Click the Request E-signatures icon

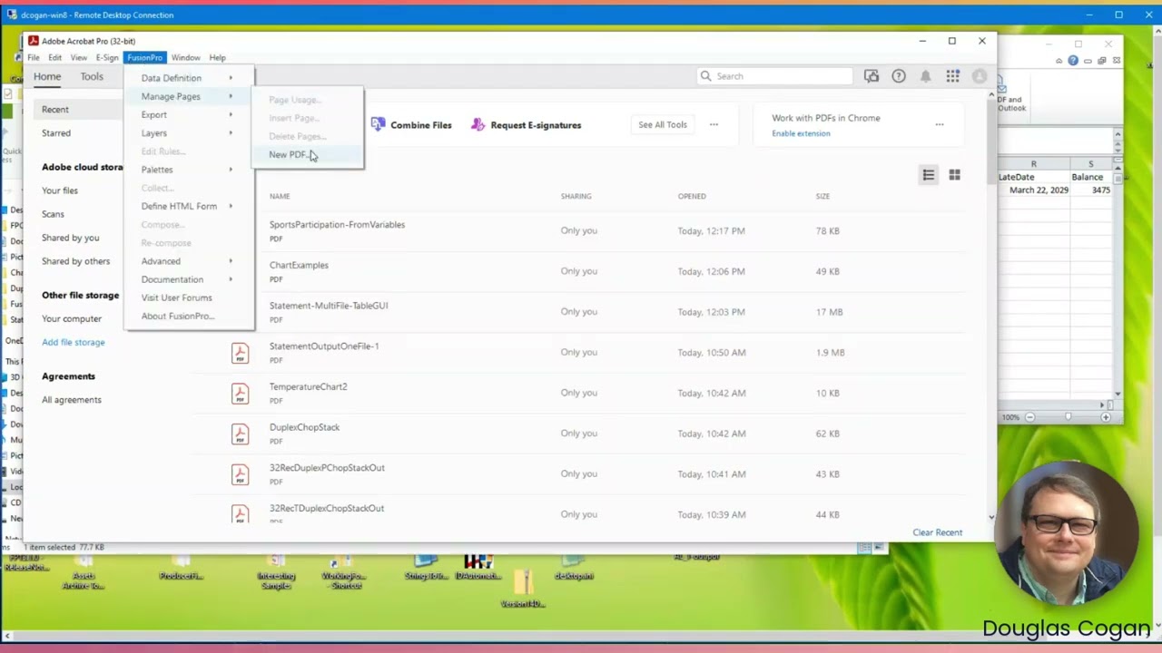tap(478, 124)
